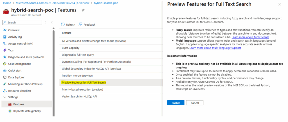This screenshot has width=288, height=122.
Task: Click the Enable button
Action: [x=176, y=103]
